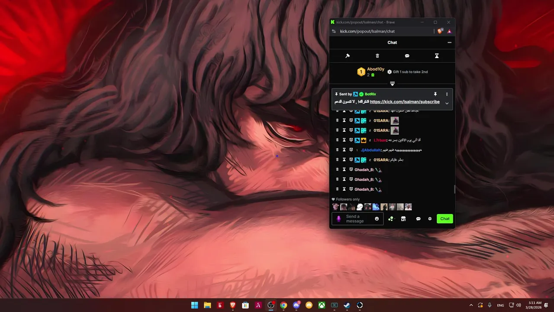The image size is (554, 312).
Task: Click the purple microphone icon in message box
Action: pos(339,219)
